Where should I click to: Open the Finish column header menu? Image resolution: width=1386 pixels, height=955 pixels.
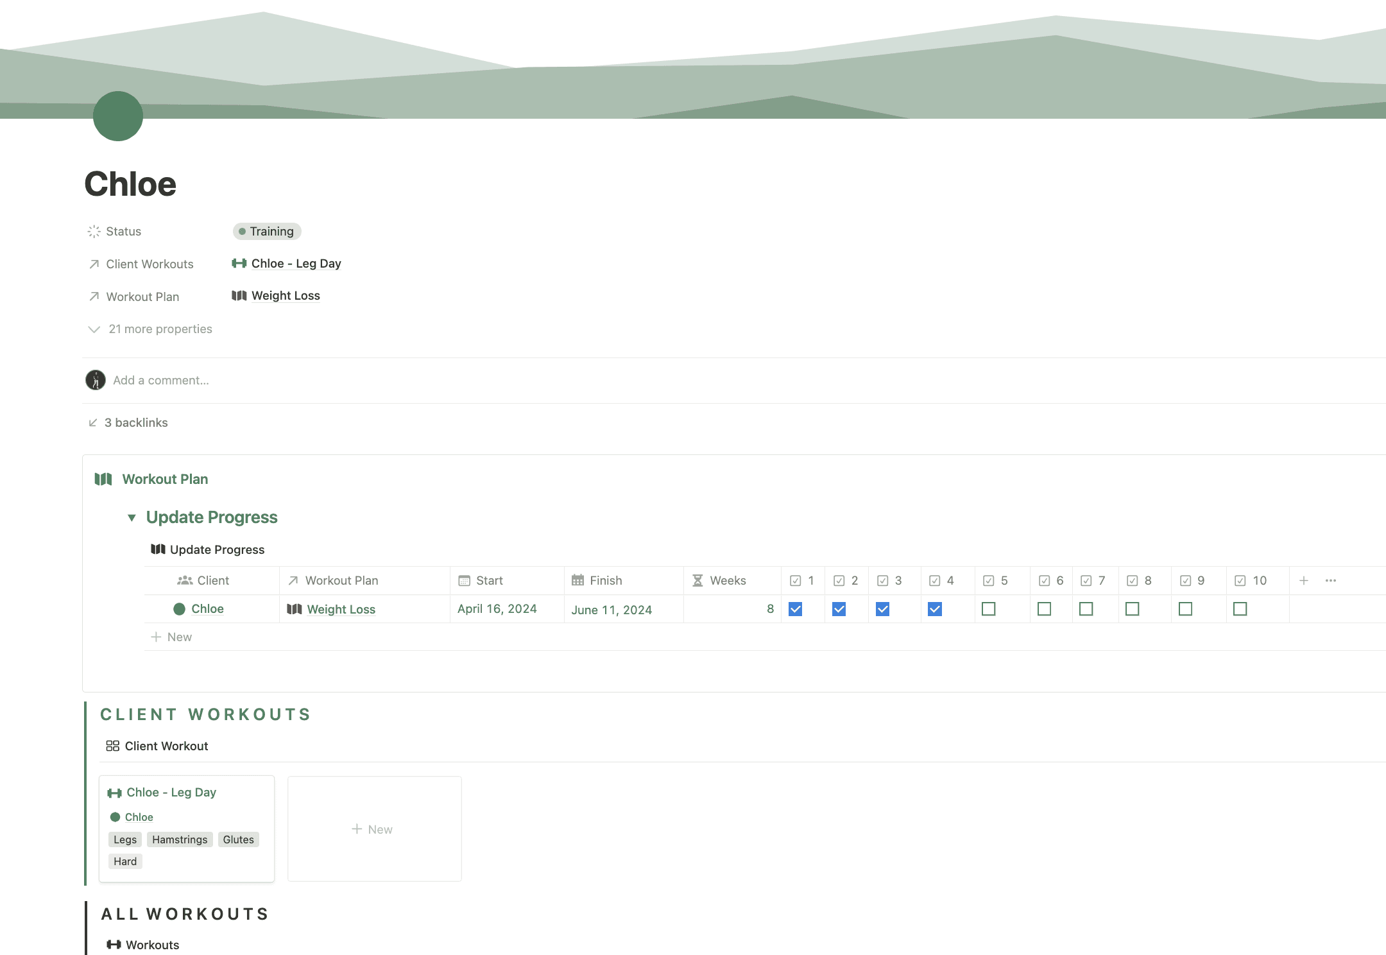point(606,580)
